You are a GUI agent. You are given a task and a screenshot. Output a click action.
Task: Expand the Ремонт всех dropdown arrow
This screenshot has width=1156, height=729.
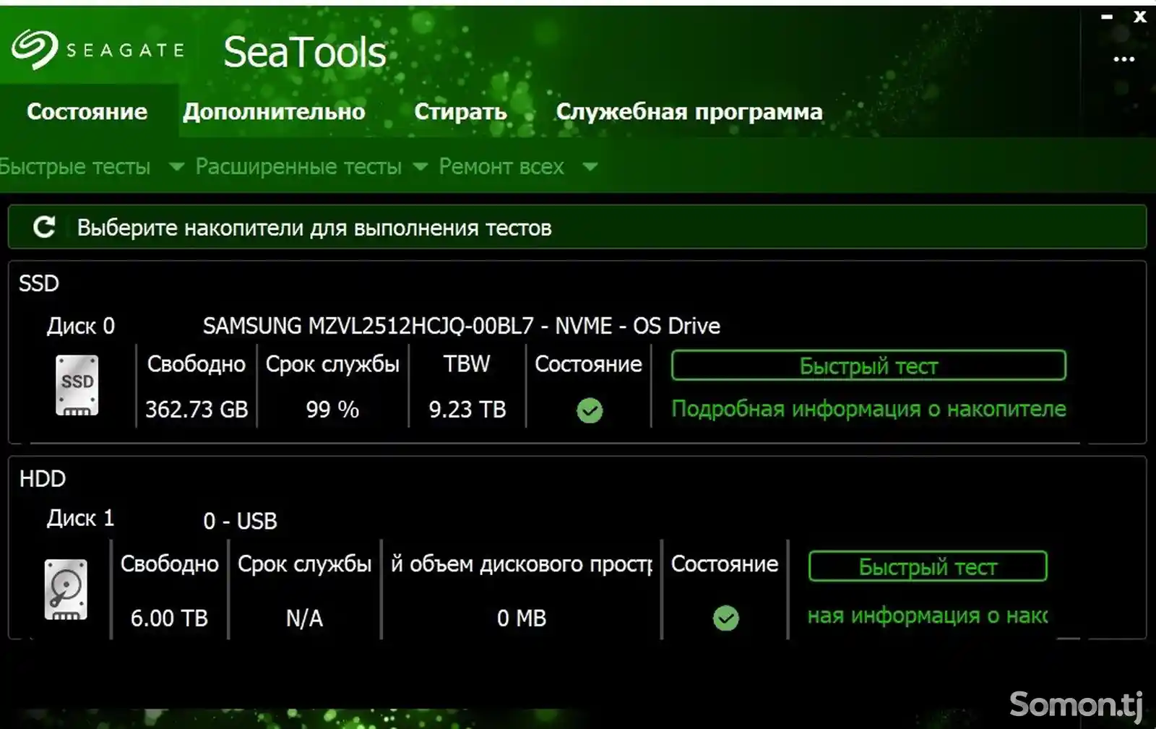[590, 167]
